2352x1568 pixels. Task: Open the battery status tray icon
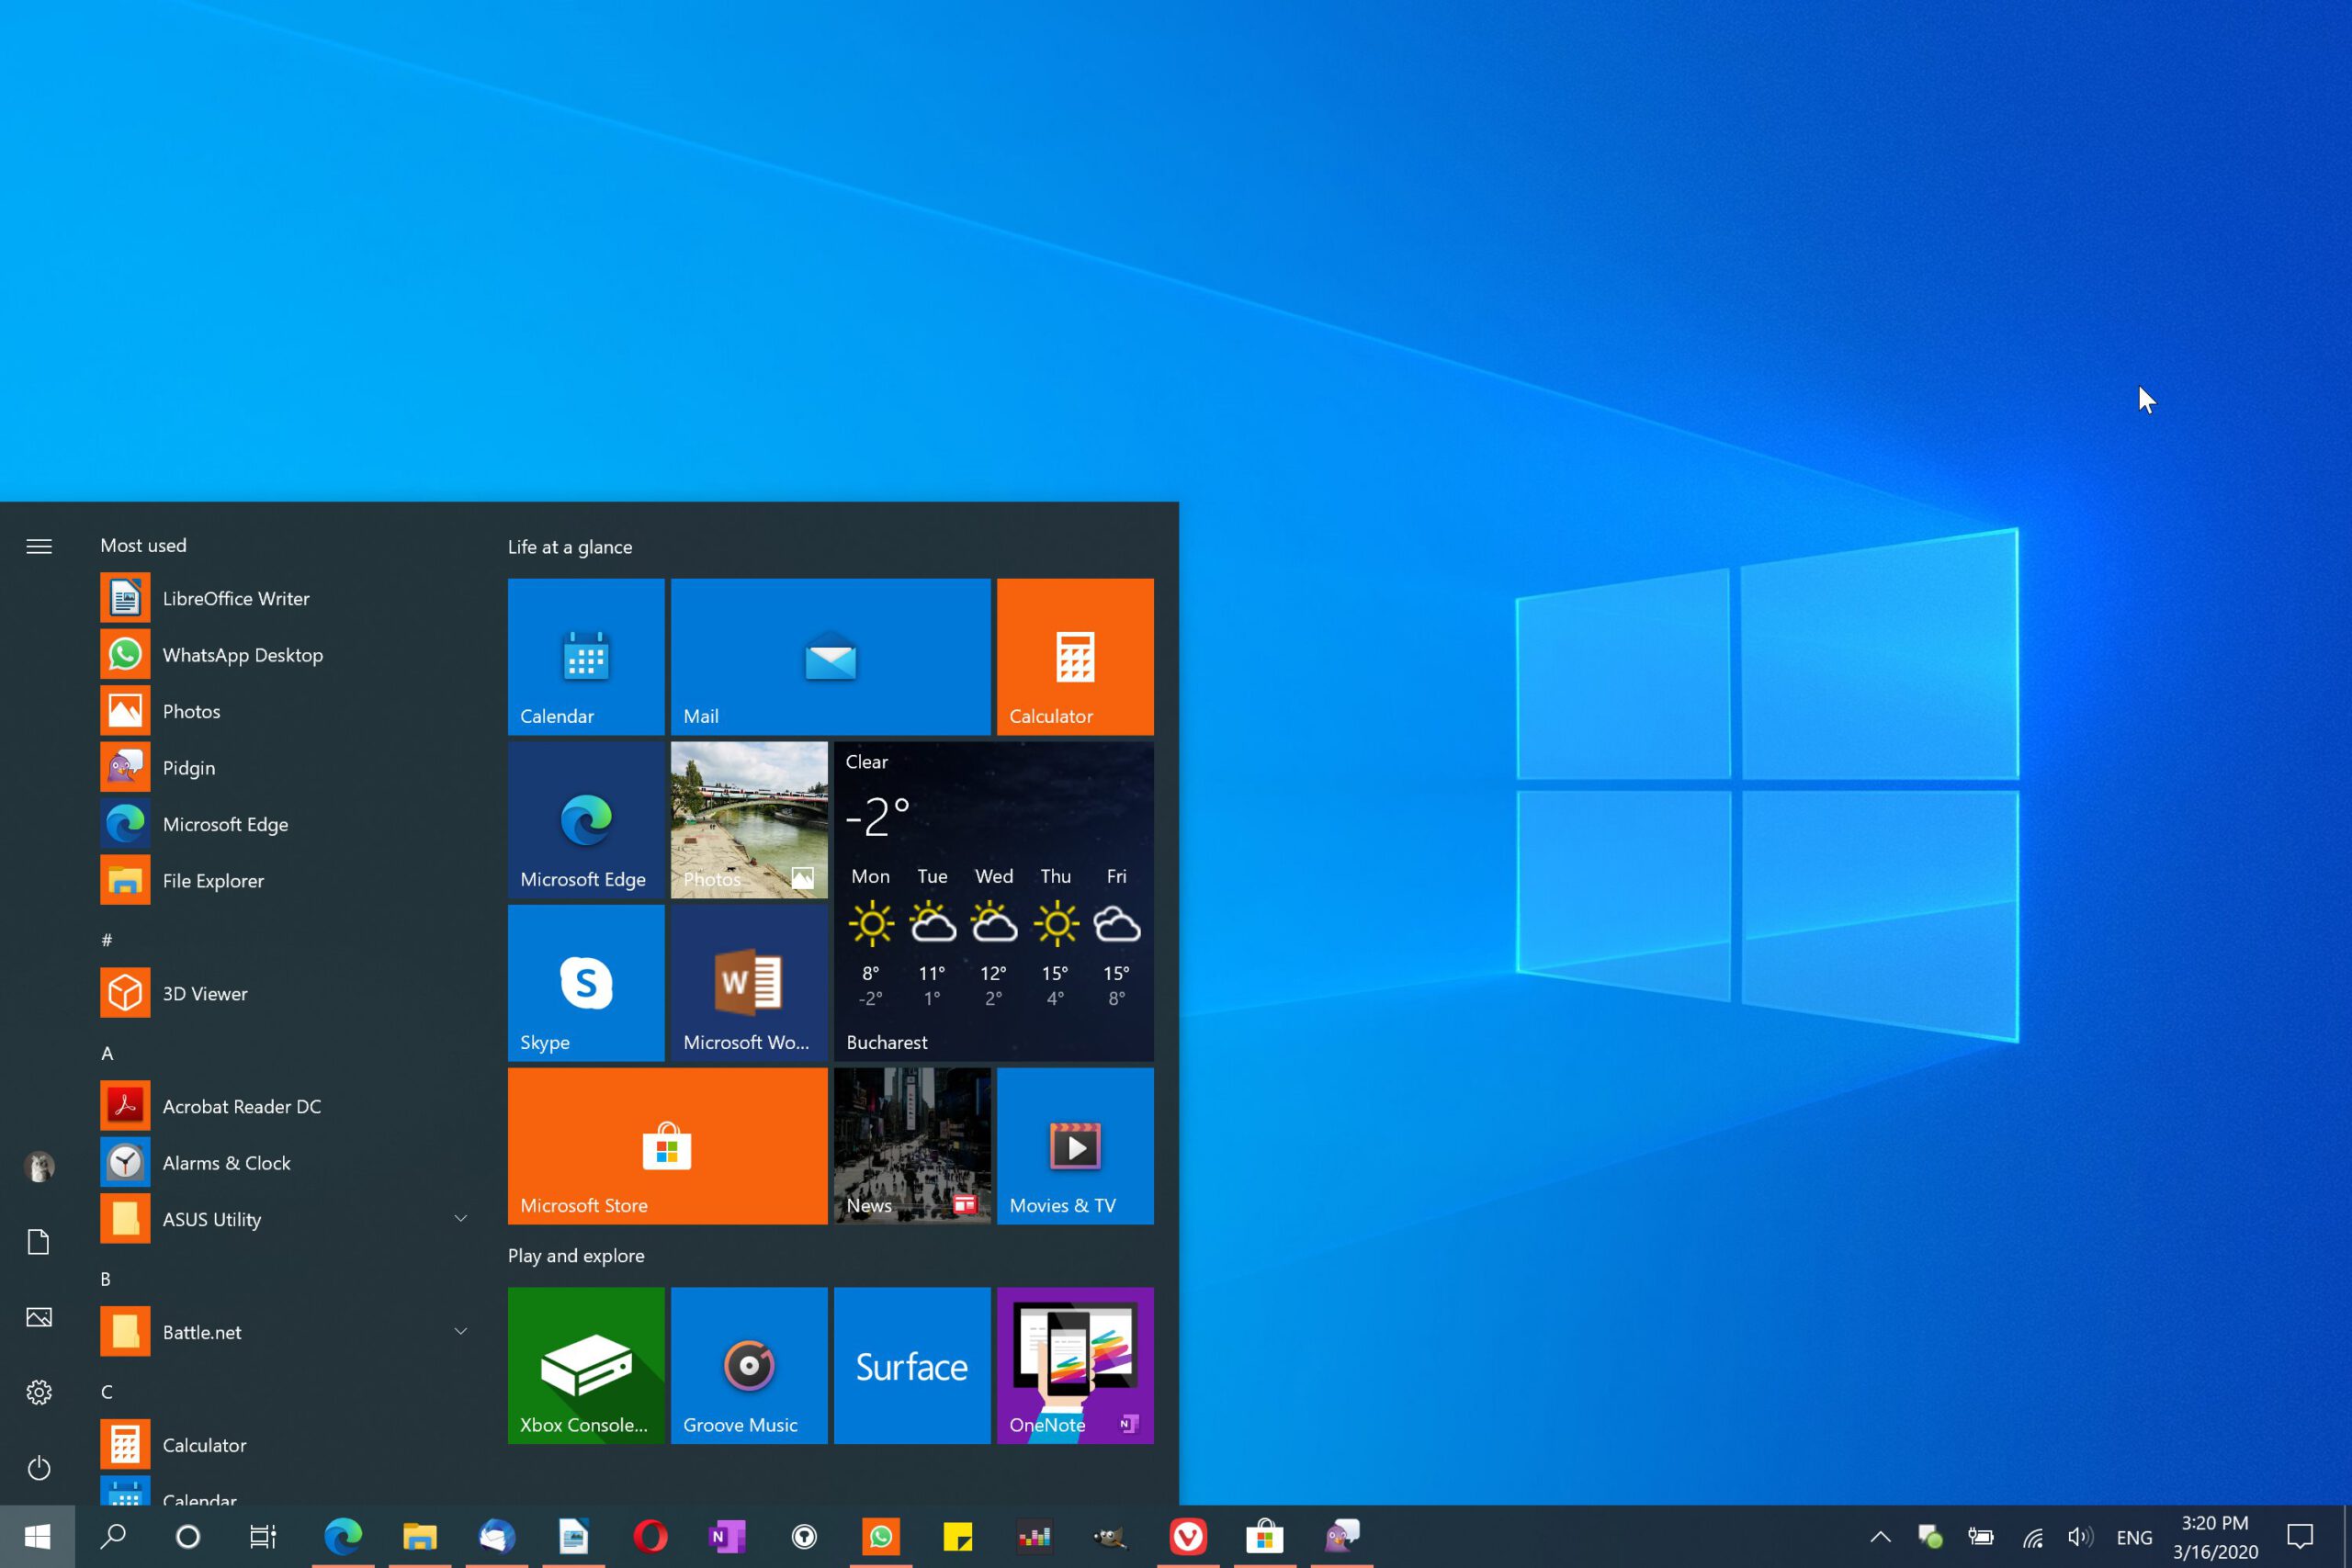[x=1981, y=1537]
